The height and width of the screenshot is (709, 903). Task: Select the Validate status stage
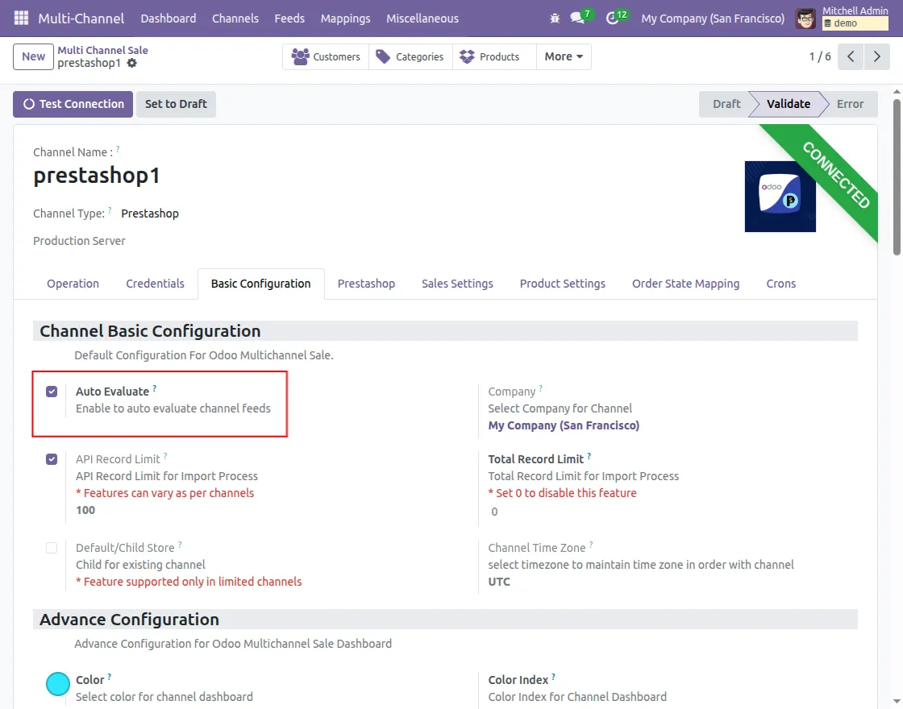[x=789, y=104]
